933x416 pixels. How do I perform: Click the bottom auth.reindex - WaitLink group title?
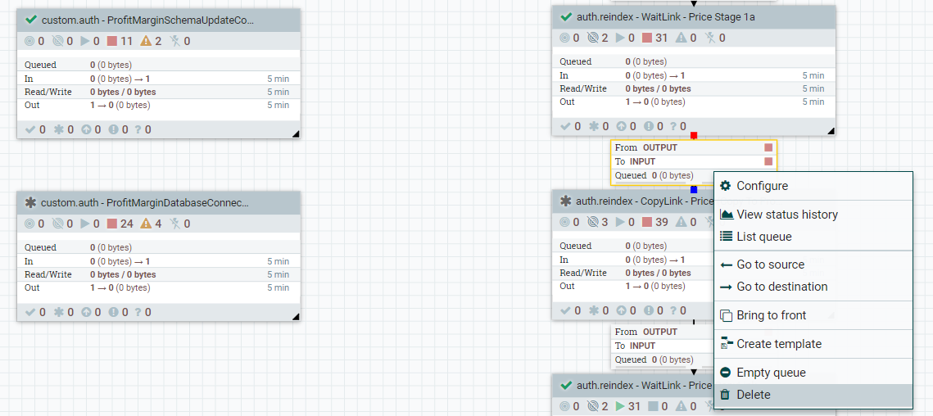[x=645, y=385]
